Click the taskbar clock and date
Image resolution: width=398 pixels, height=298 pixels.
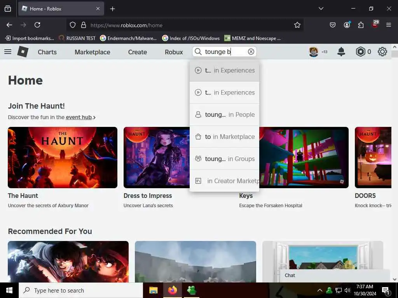tap(365, 290)
